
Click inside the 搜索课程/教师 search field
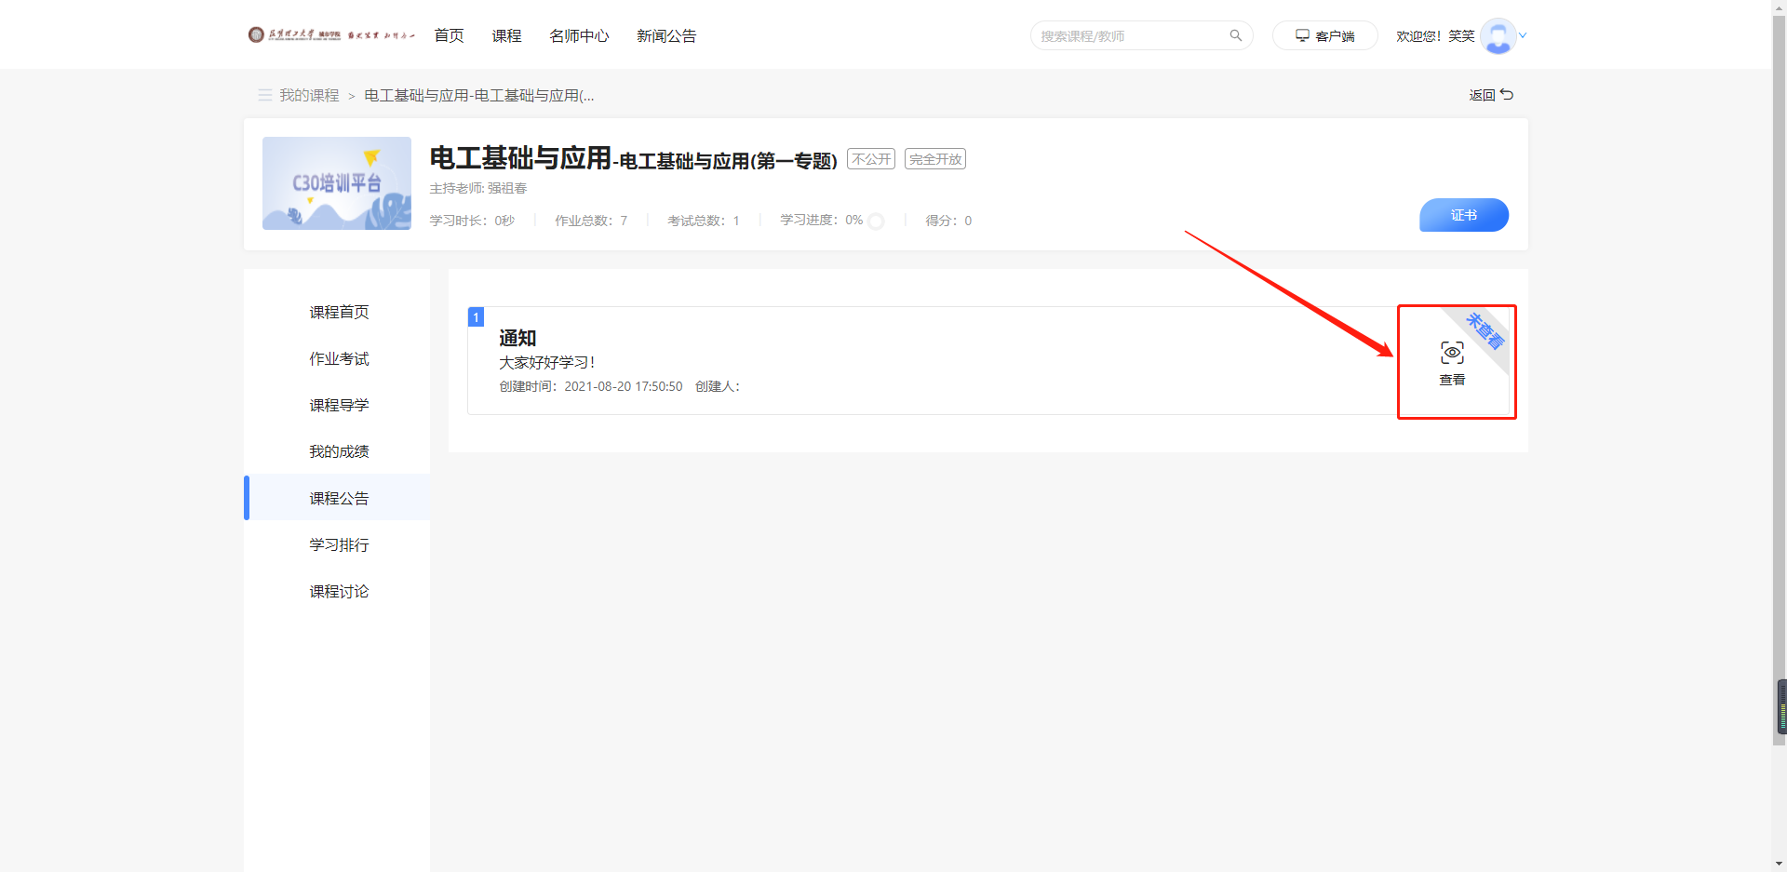tap(1126, 35)
